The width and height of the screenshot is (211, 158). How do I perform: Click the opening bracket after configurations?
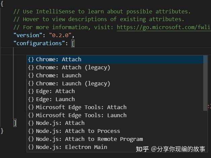73,43
